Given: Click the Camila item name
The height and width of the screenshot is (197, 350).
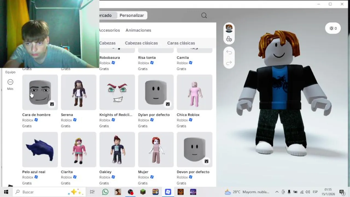Looking at the screenshot, I should pyautogui.click(x=183, y=57).
